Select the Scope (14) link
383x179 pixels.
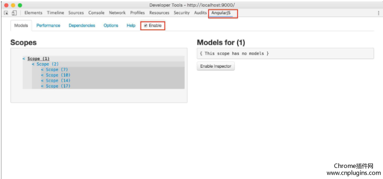click(x=58, y=81)
